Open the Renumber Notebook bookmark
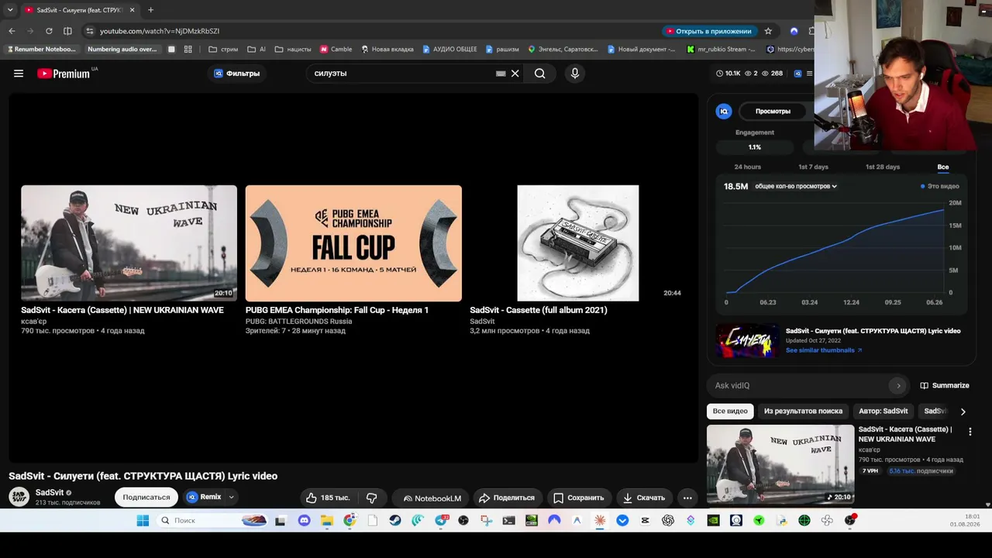This screenshot has width=992, height=558. (41, 49)
